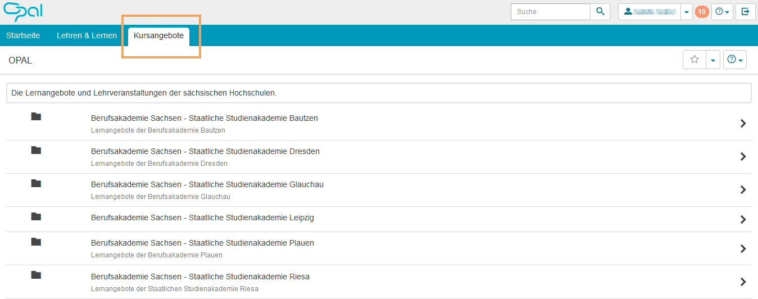Click the folder icon beside Studienakademie Bautzen
The height and width of the screenshot is (299, 758).
(x=36, y=117)
